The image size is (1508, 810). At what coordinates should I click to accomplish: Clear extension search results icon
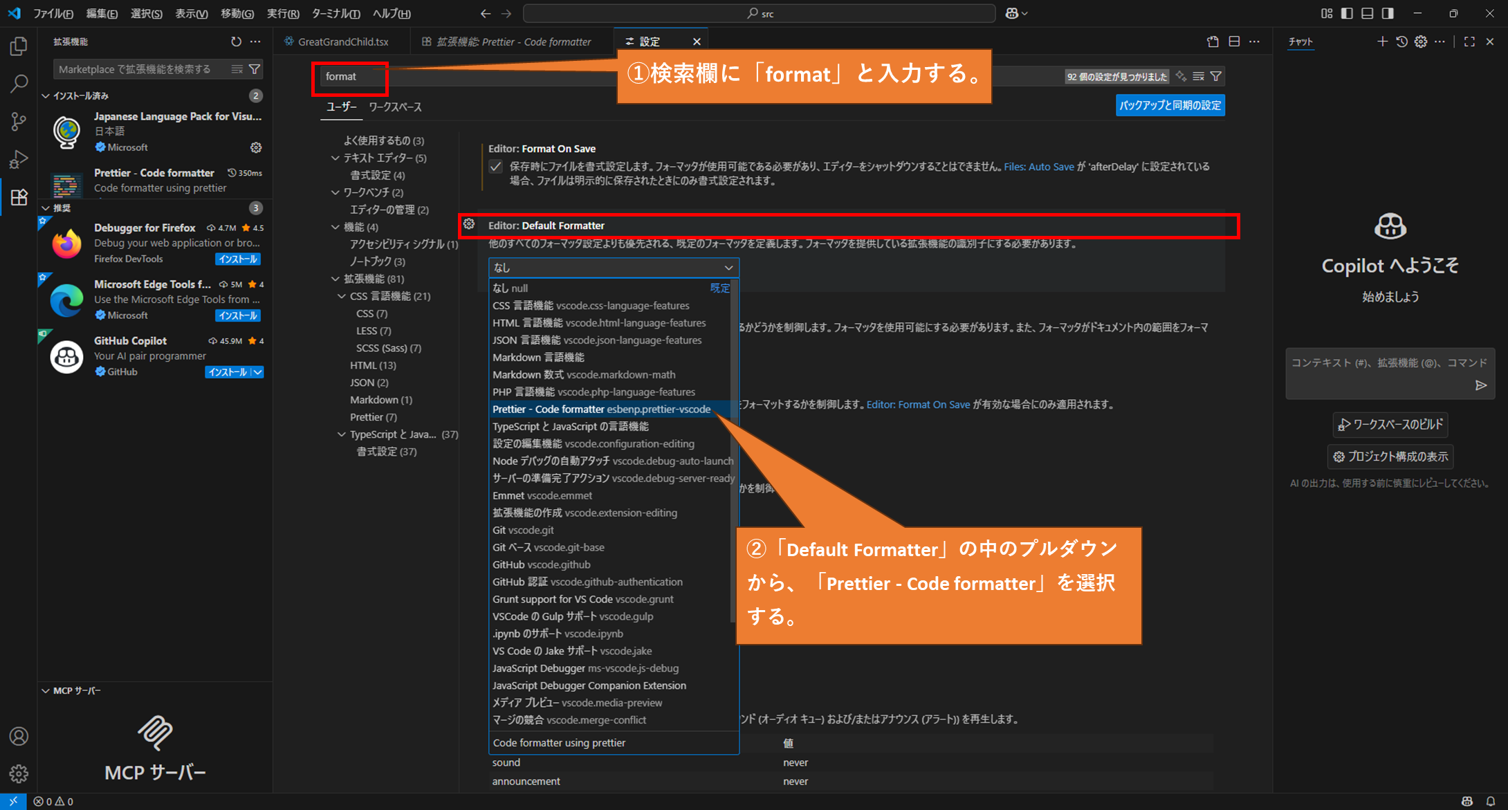(237, 69)
